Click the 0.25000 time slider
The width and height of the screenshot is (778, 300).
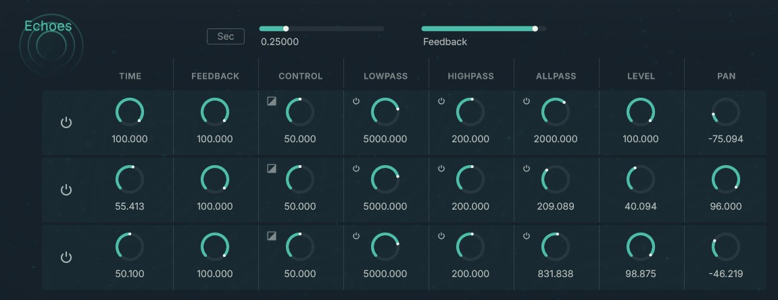[322, 29]
